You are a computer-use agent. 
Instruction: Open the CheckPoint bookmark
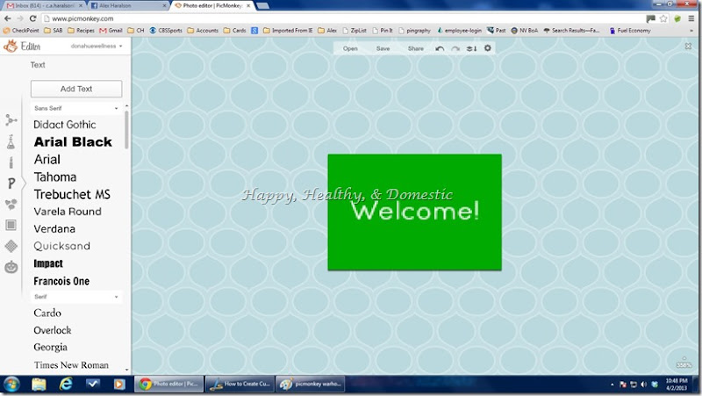21,31
